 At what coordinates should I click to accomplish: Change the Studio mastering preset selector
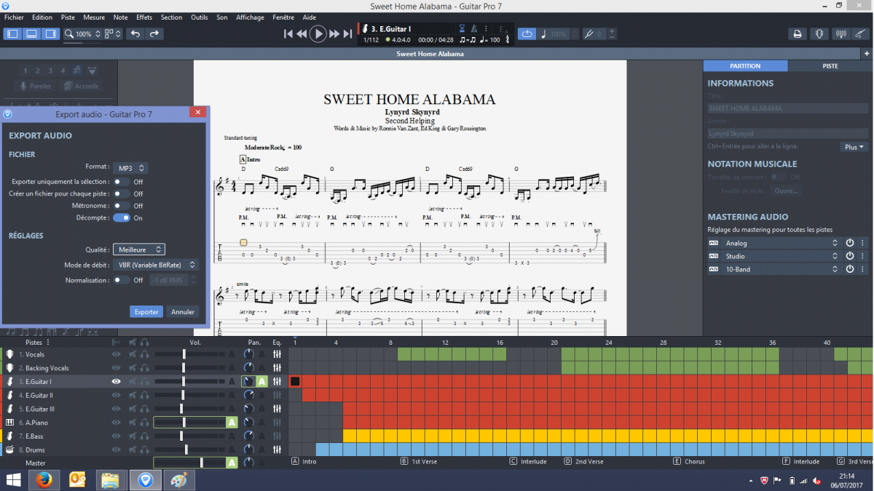click(835, 256)
